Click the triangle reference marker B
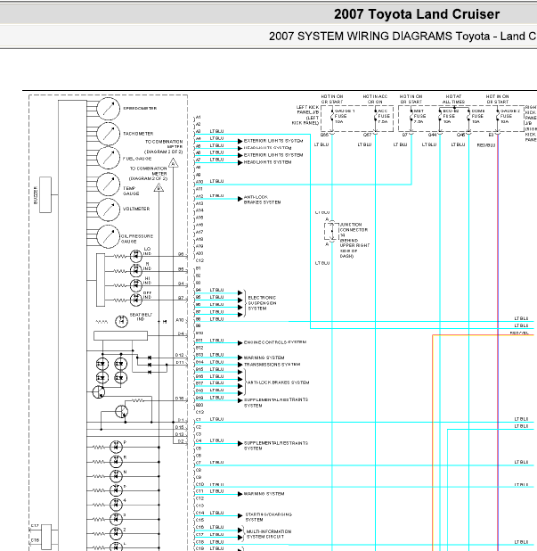This screenshot has width=537, height=551. [159, 187]
